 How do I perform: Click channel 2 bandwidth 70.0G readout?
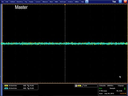(x=31, y=88)
